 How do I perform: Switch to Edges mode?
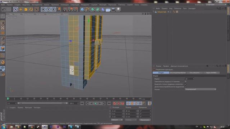pyautogui.click(x=3, y=44)
